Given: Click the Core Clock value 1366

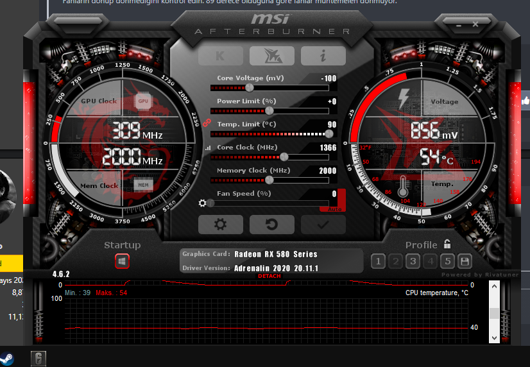Looking at the screenshot, I should click(329, 148).
